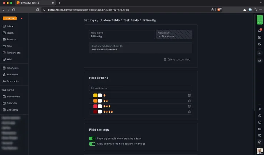The width and height of the screenshot is (264, 155).
Task: Open the calendar icon in right rail
Action: tap(260, 37)
